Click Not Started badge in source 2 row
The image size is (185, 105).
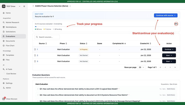(x=84, y=55)
